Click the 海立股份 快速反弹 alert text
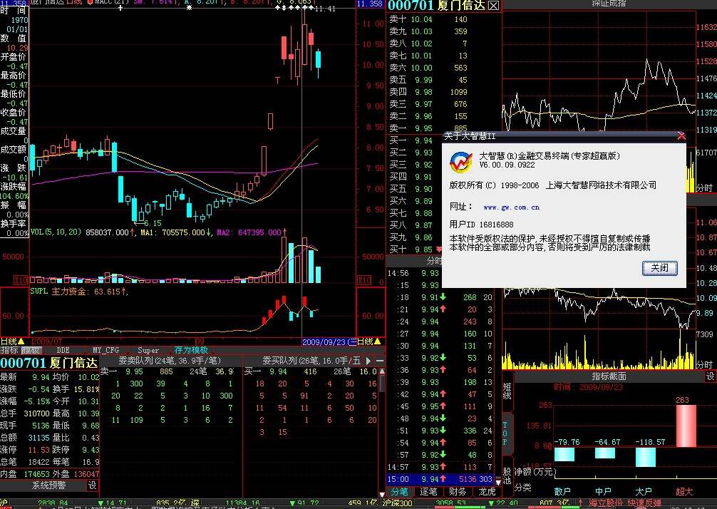The width and height of the screenshot is (717, 509). [624, 503]
